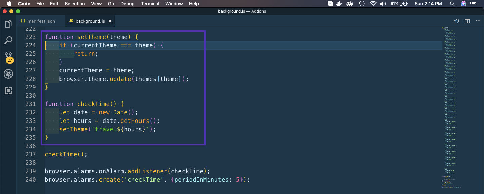Click the Sun 2:14 PM clock
Viewport: 484px width, 194px height.
tap(428, 4)
